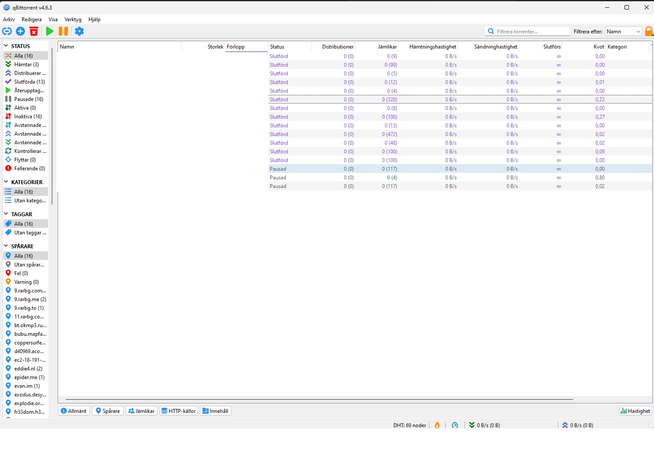Resume torrents using the green play icon
This screenshot has width=654, height=464.
(49, 31)
